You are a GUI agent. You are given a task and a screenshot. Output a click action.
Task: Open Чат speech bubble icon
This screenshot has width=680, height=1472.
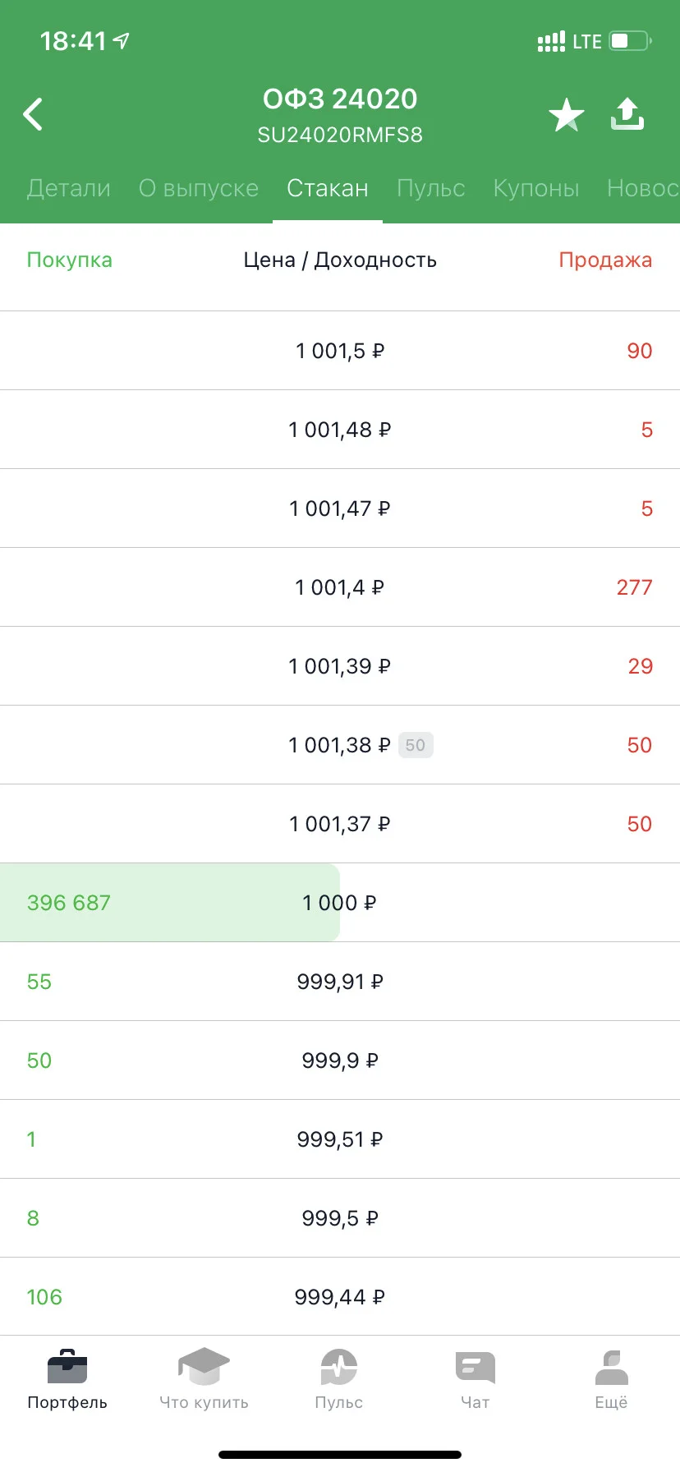pos(476,1368)
